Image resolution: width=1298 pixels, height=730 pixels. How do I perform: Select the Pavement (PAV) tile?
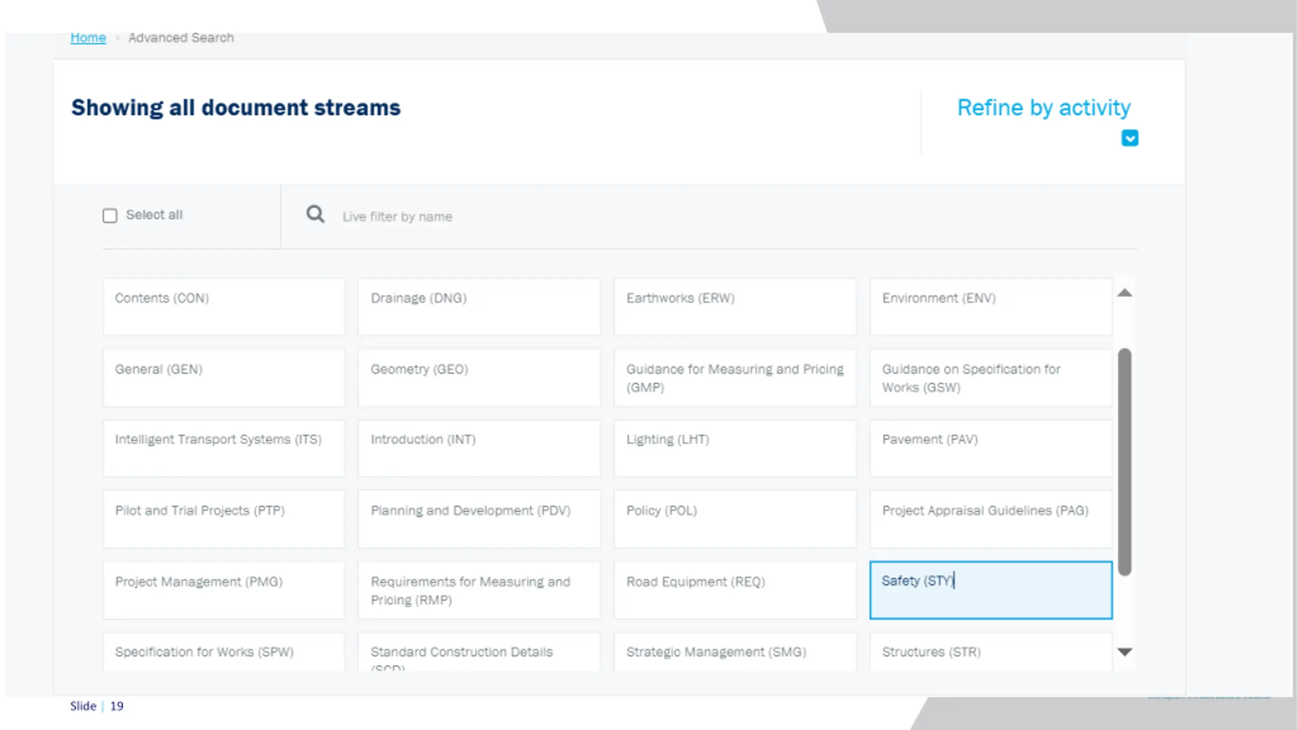pyautogui.click(x=991, y=448)
